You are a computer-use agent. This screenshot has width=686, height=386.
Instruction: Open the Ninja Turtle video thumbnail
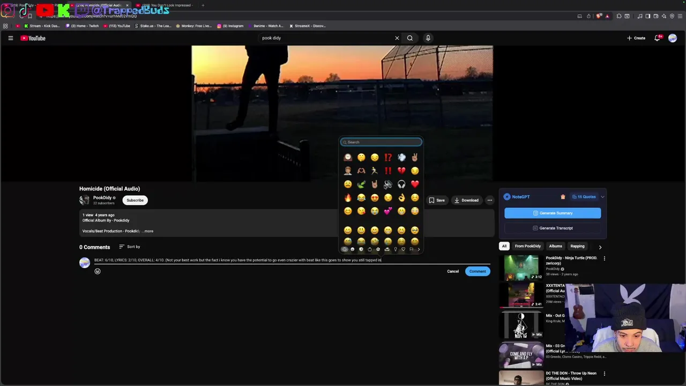pos(521,268)
